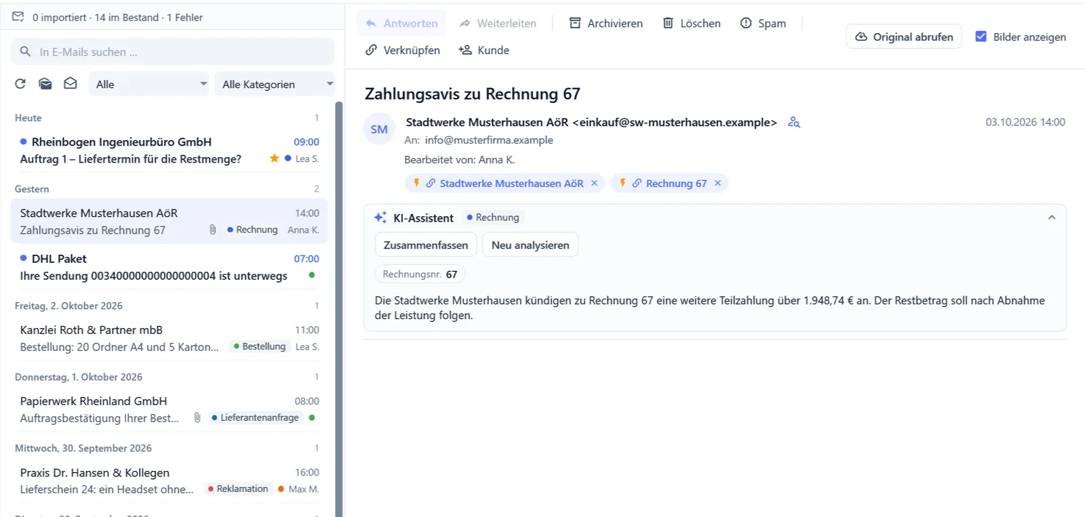1085x517 pixels.
Task: Click the paperclip icon on Zahlungsavis zu Rechnung 67
Action: click(x=213, y=230)
